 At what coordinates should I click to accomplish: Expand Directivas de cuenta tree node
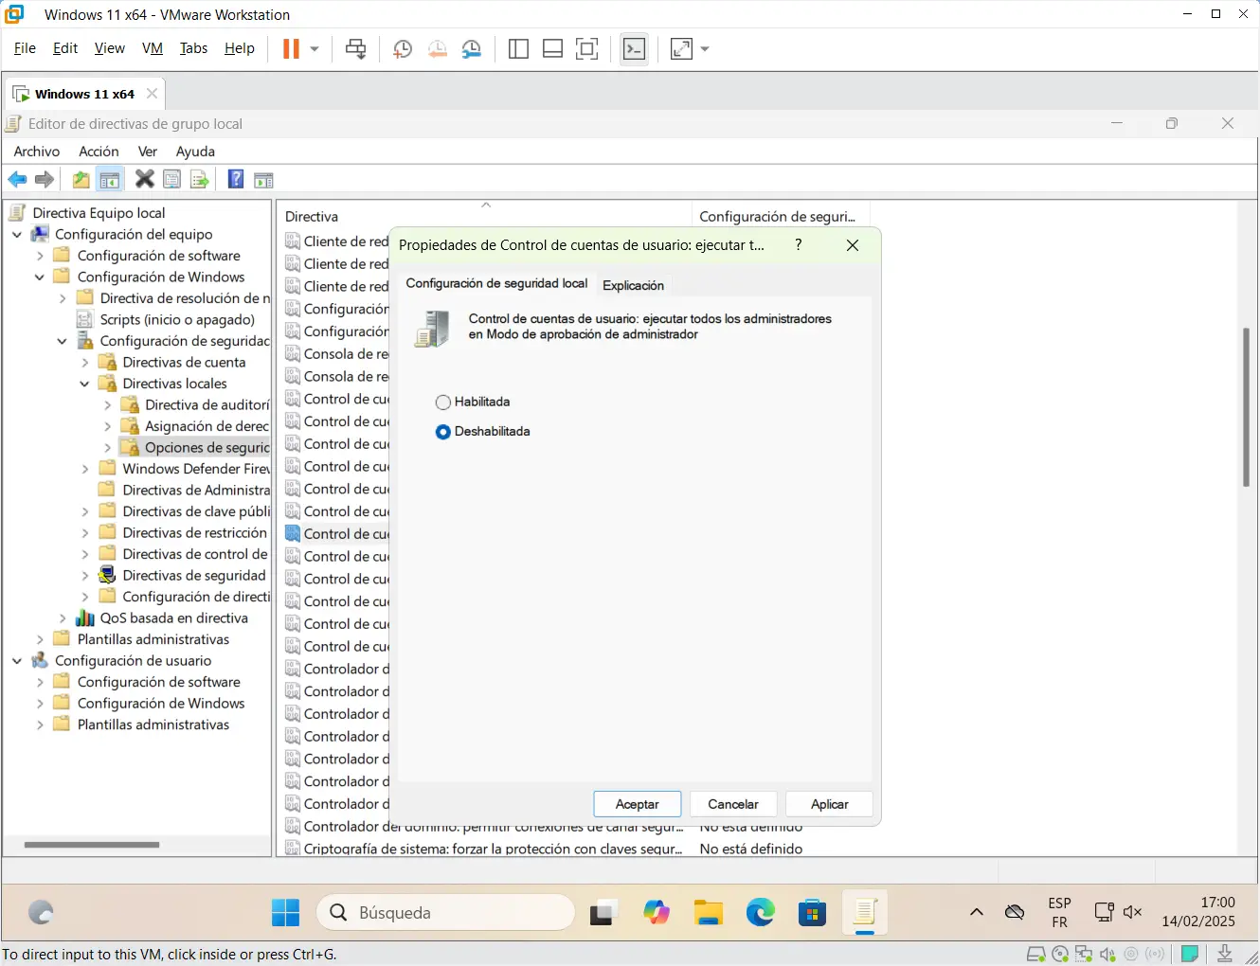tap(85, 362)
